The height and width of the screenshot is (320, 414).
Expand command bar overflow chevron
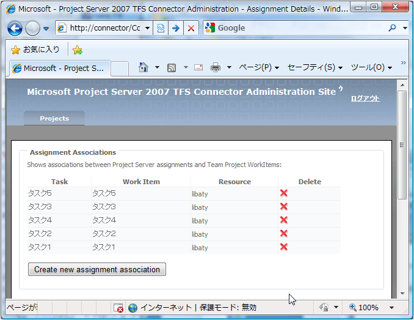point(404,62)
